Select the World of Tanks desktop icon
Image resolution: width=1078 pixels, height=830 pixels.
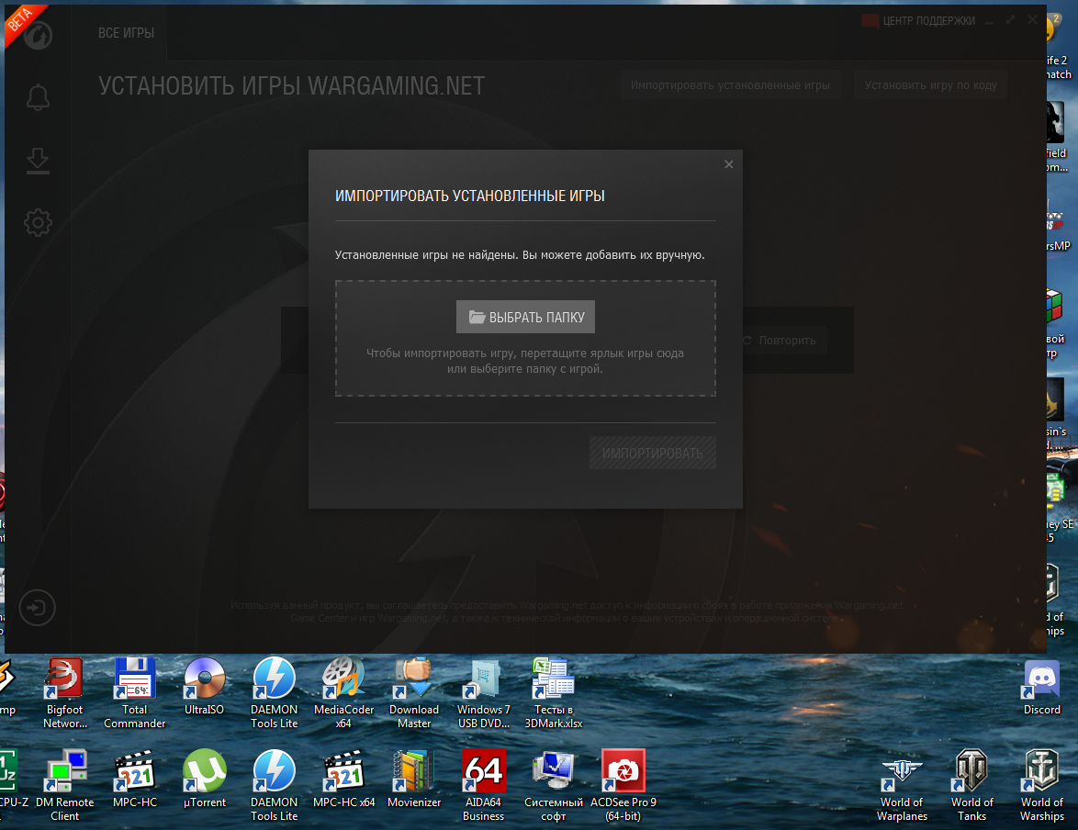point(972,785)
